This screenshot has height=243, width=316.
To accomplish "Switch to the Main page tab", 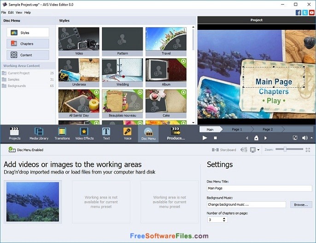I will coord(210,130).
